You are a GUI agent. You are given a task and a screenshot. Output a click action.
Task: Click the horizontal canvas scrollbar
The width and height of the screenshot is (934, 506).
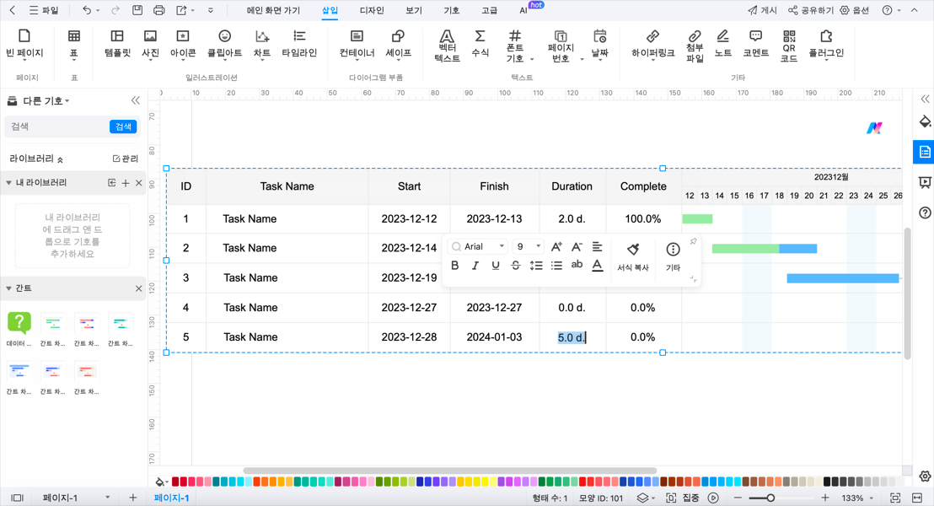tap(450, 471)
